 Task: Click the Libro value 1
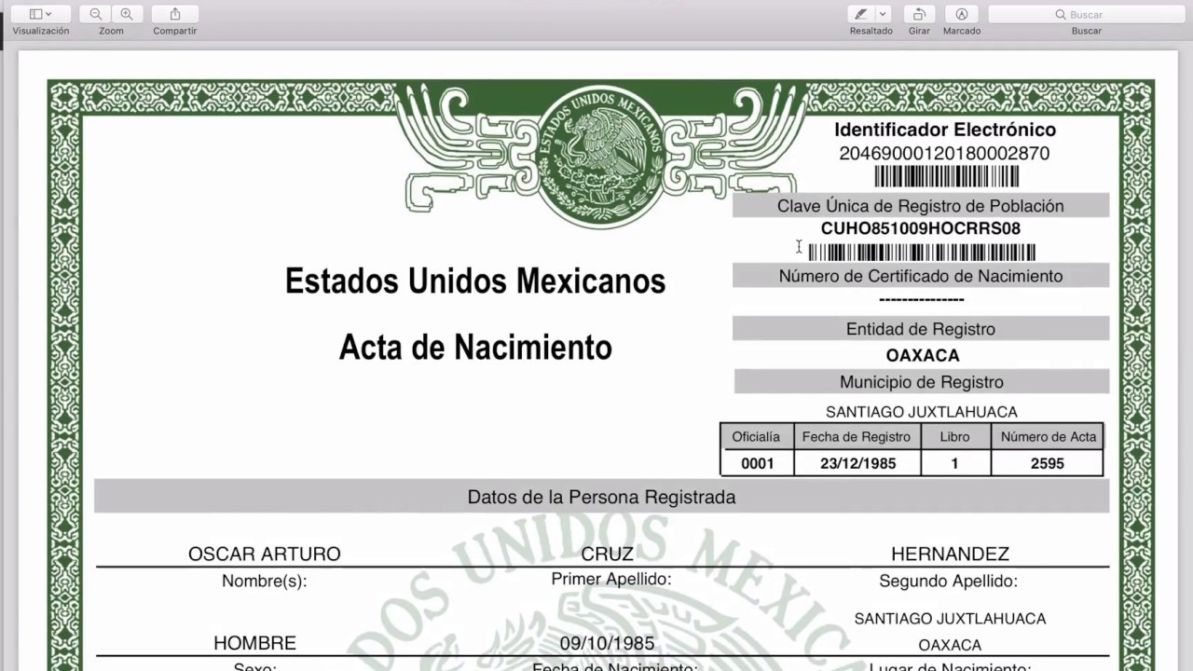954,463
